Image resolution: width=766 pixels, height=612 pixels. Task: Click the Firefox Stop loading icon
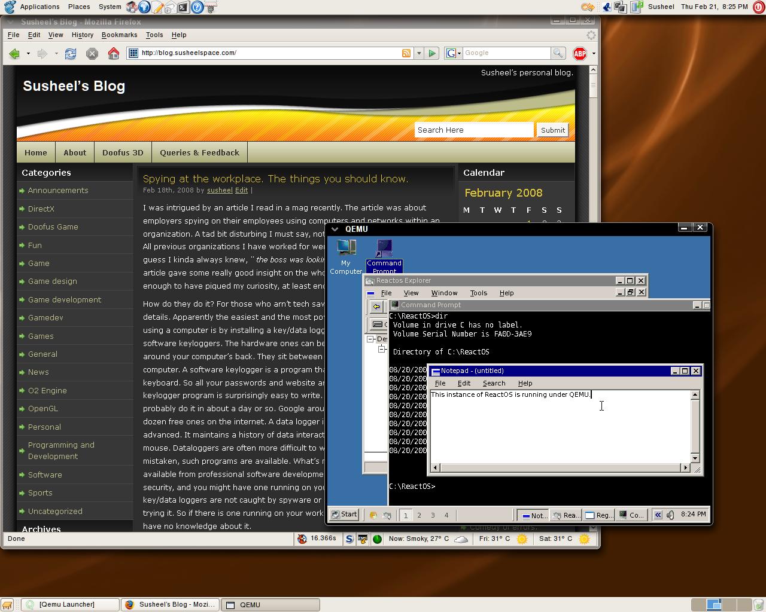tap(92, 53)
